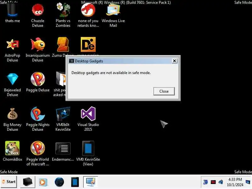Select the red bird icon beside Windows Live Mail
Viewport: 252px width, 189px height.
click(88, 10)
